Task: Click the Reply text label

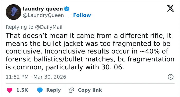Action: click(53, 90)
